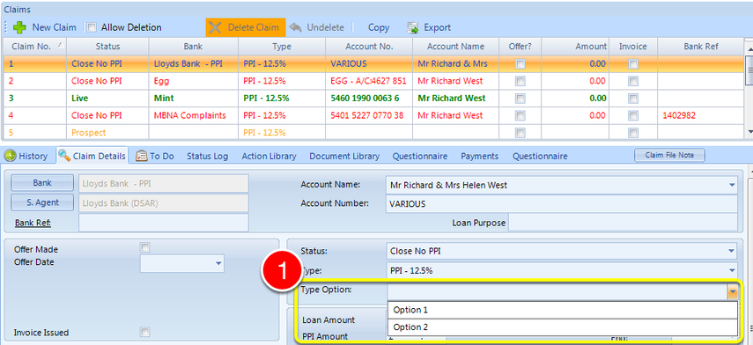The height and width of the screenshot is (345, 753).
Task: Click the EGG - A/C:4627 851 cell
Action: [368, 81]
